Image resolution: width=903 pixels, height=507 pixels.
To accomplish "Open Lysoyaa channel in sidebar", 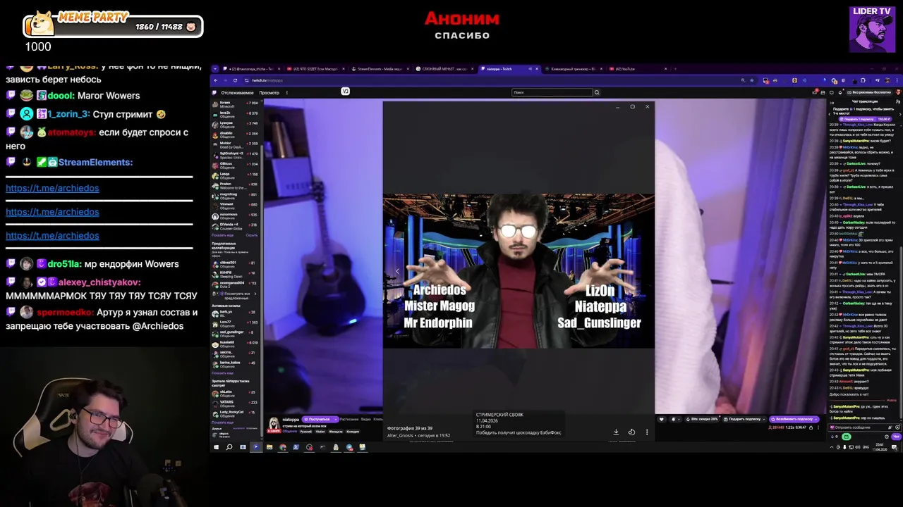I will click(236, 124).
